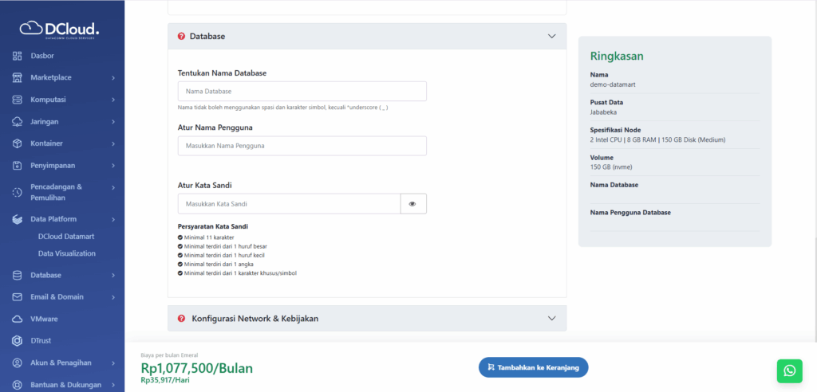The height and width of the screenshot is (392, 817).
Task: Click the VMware sidebar icon
Action: pos(18,319)
